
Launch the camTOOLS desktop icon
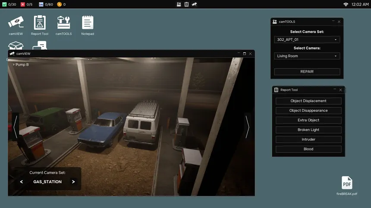pyautogui.click(x=64, y=25)
